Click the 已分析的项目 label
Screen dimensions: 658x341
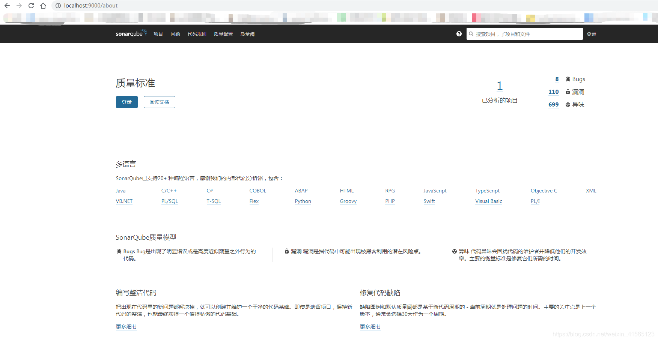pyautogui.click(x=500, y=101)
